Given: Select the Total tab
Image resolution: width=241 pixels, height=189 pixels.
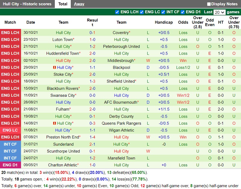Looking at the screenshot, I should [63, 4].
